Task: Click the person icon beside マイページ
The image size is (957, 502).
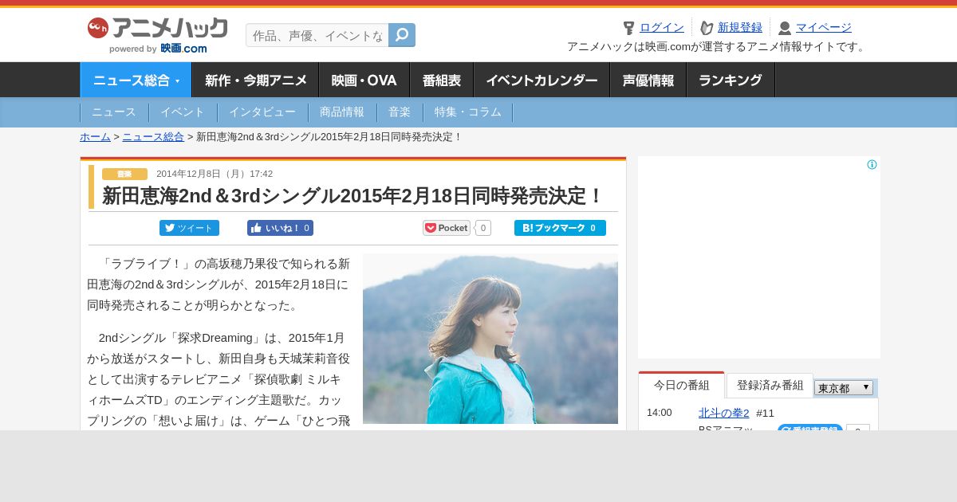Action: 785,28
